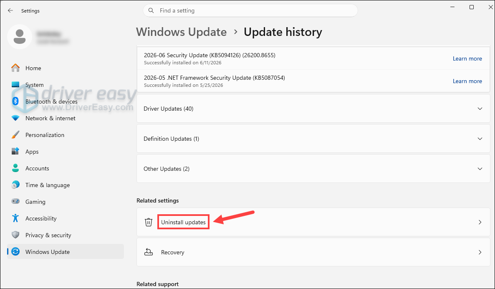This screenshot has width=495, height=289.
Task: Select Bluetooth & devices in sidebar
Action: tap(66, 101)
